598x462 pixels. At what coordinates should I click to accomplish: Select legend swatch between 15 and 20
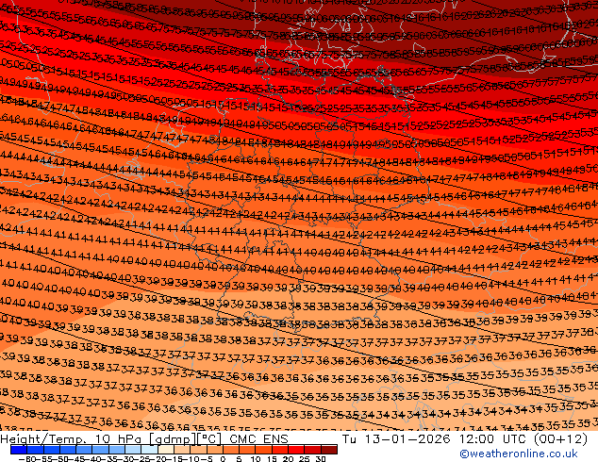[280, 450]
